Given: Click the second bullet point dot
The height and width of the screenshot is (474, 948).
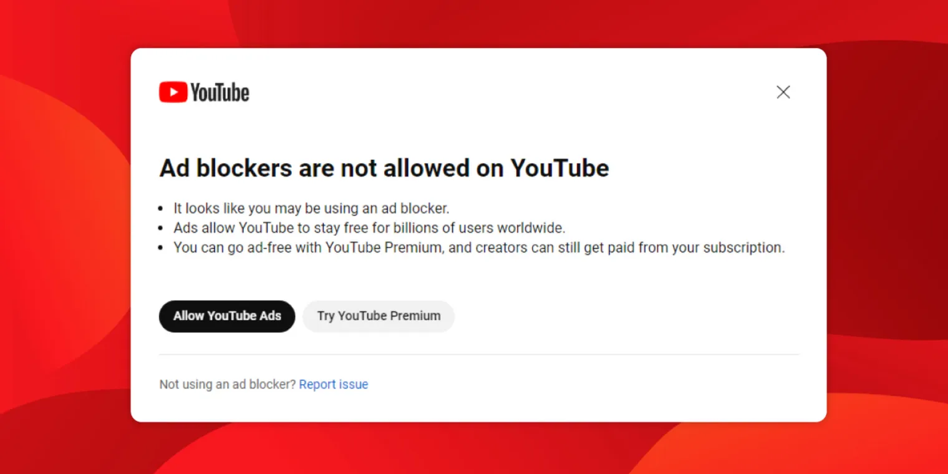Looking at the screenshot, I should point(161,228).
